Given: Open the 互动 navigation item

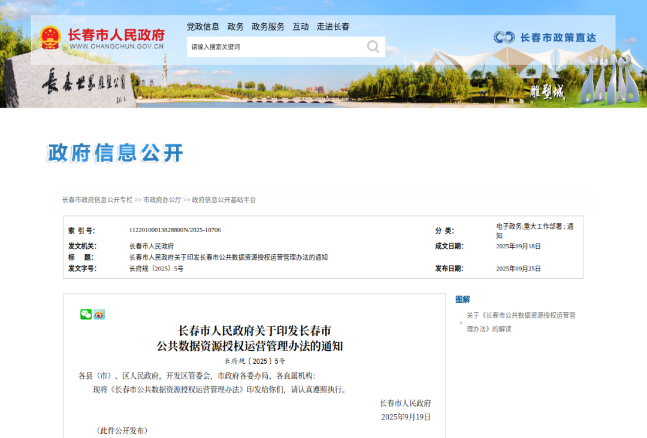Looking at the screenshot, I should point(301,26).
